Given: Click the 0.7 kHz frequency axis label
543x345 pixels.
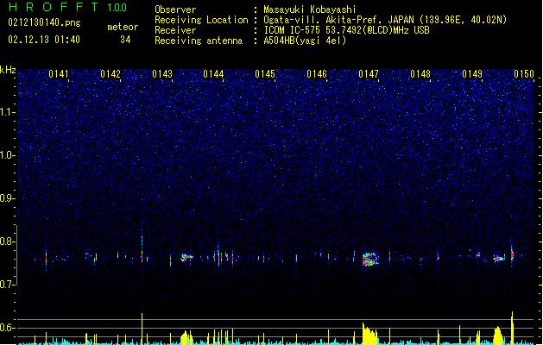Looking at the screenshot, I should click(x=8, y=285).
